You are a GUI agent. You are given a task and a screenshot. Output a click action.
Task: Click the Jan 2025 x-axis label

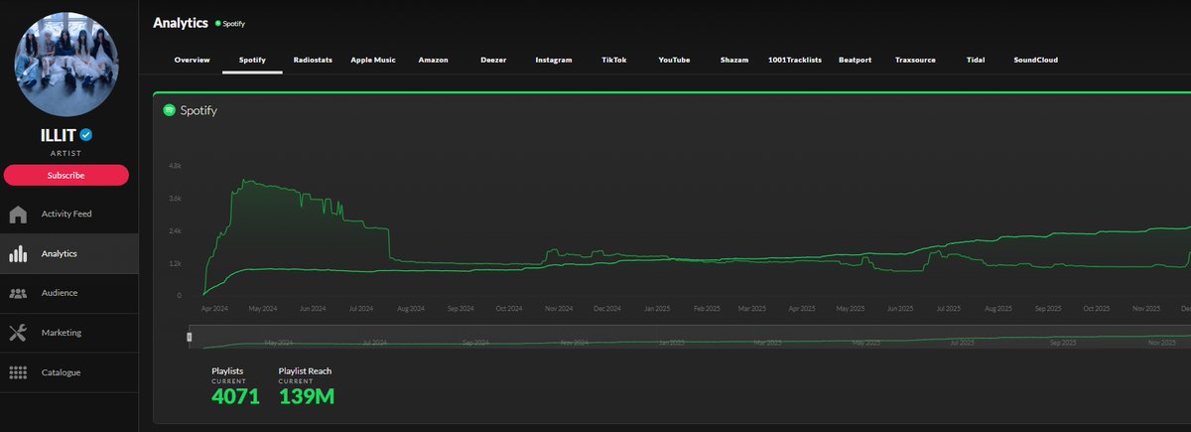pyautogui.click(x=658, y=309)
